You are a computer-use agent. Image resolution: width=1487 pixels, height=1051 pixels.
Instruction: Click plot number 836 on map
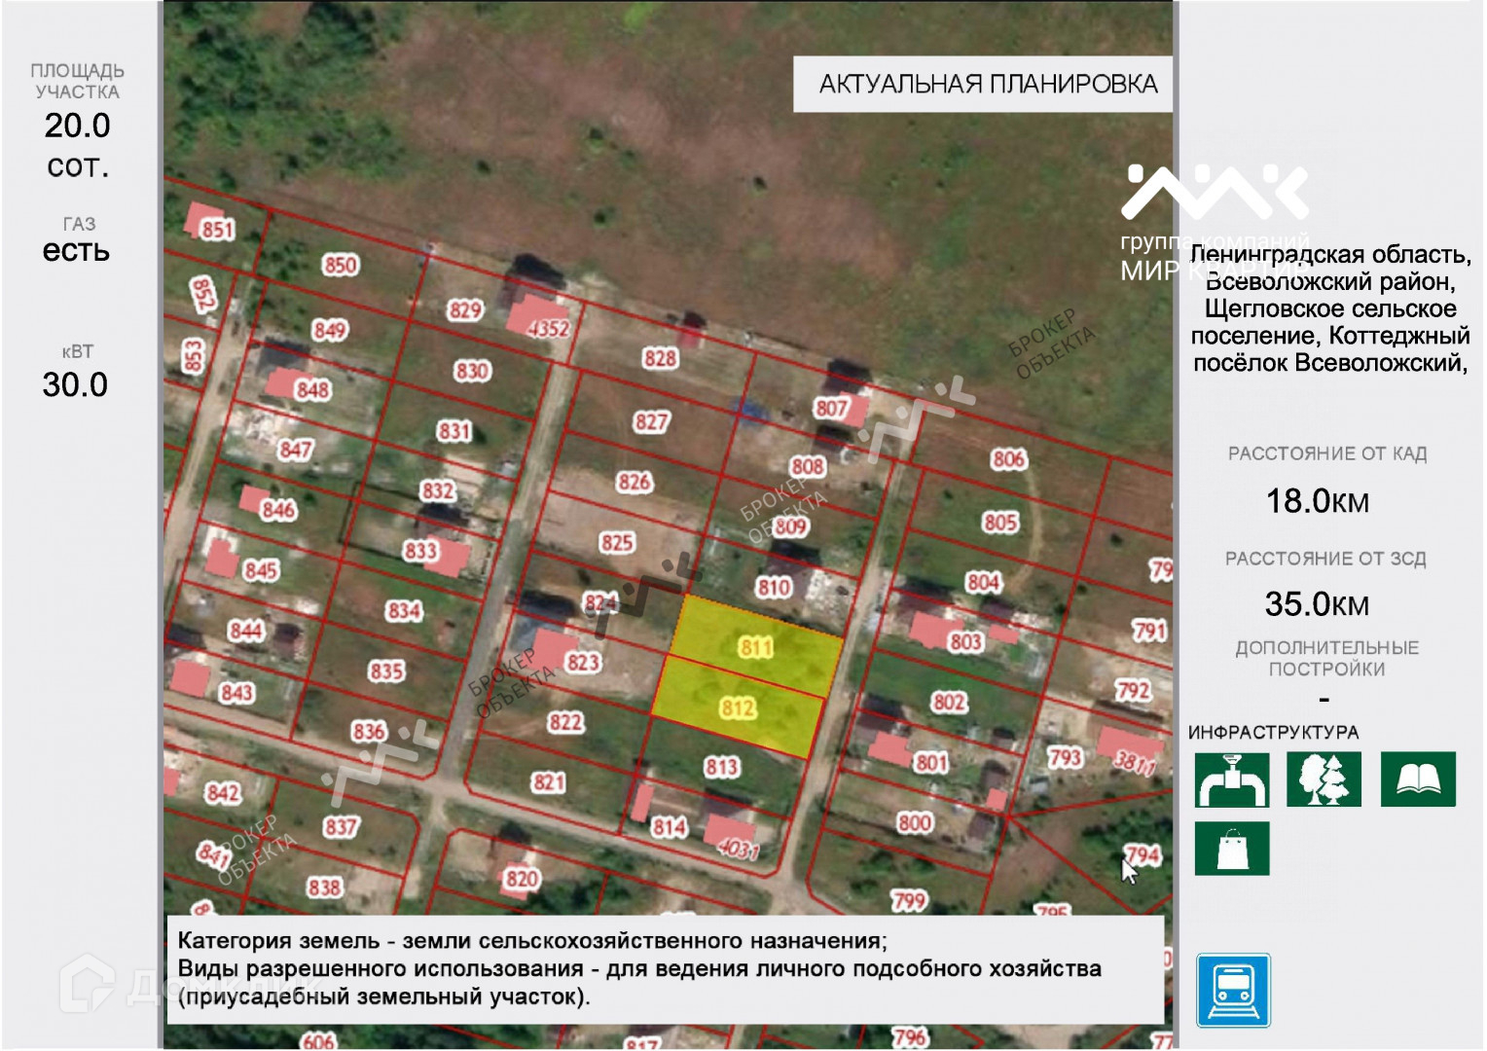tap(369, 731)
